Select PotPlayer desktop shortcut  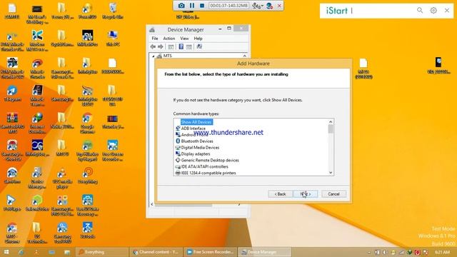pos(12,203)
